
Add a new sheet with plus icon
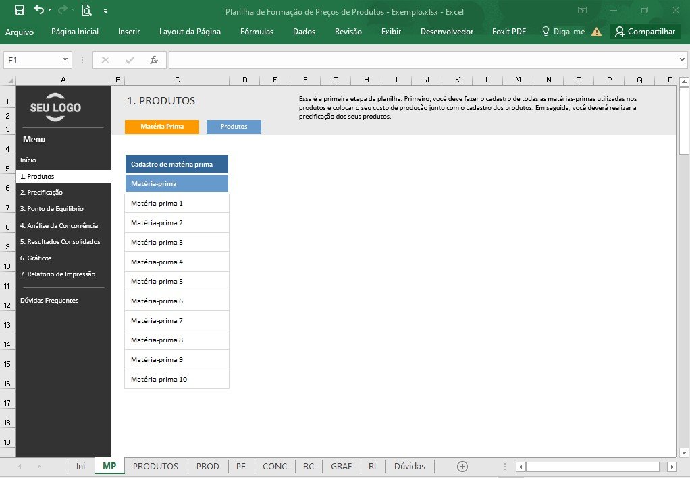coord(462,467)
